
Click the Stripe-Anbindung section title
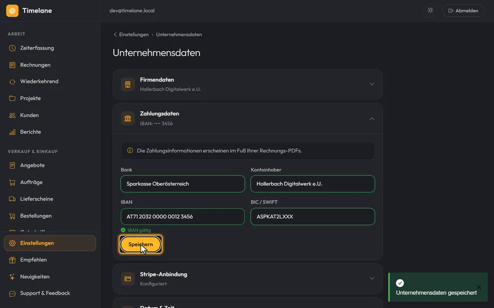pos(164,274)
